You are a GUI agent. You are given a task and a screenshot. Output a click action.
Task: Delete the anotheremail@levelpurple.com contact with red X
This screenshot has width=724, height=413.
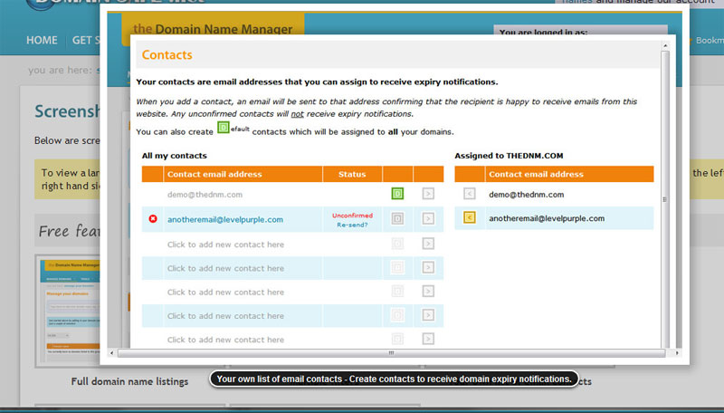[x=152, y=218]
